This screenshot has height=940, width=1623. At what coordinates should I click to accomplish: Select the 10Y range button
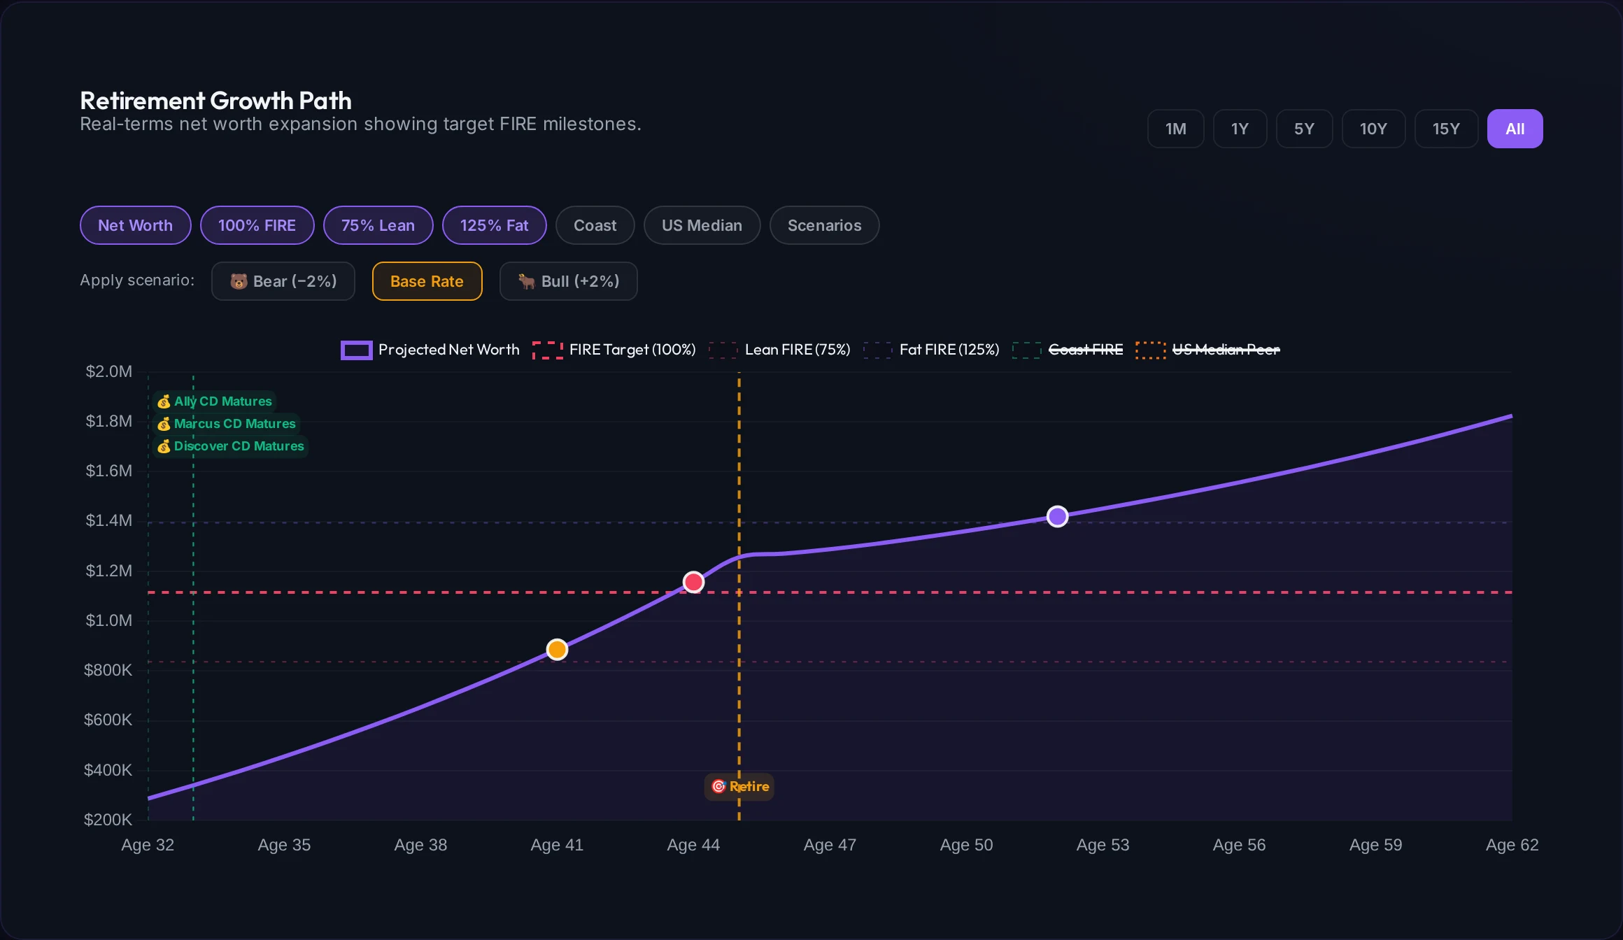point(1373,129)
